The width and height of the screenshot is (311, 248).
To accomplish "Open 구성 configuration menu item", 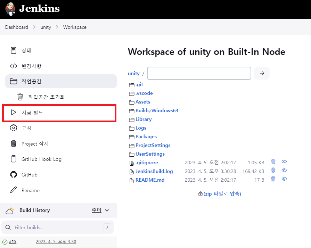I will click(x=26, y=128).
